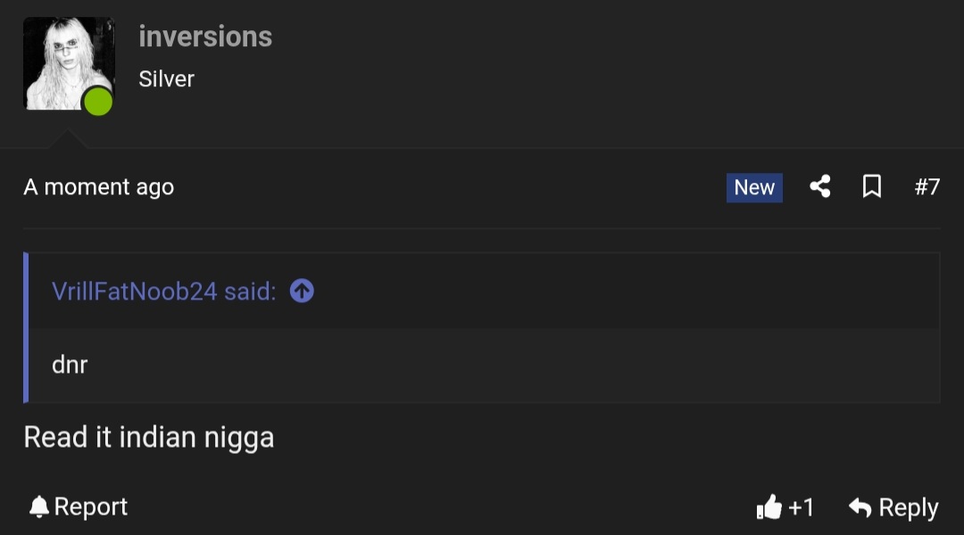This screenshot has height=535, width=964.
Task: Open the inversions user avatar
Action: click(x=69, y=63)
